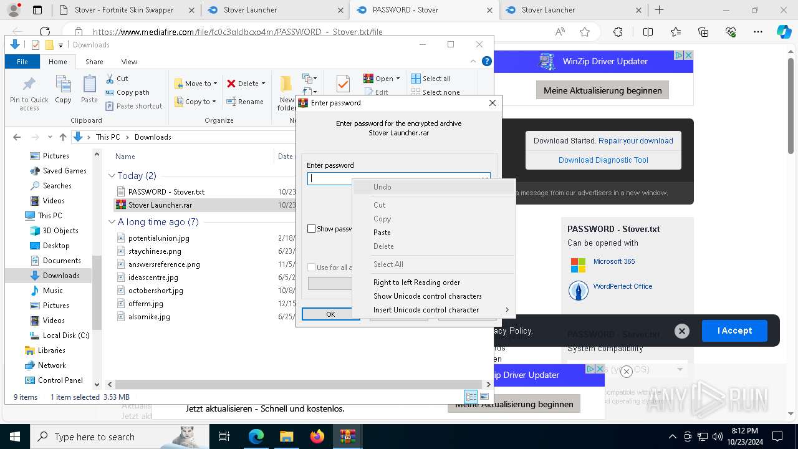798x449 pixels.
Task: Open Quick Access Toolbar customize dropdown
Action: (x=60, y=45)
